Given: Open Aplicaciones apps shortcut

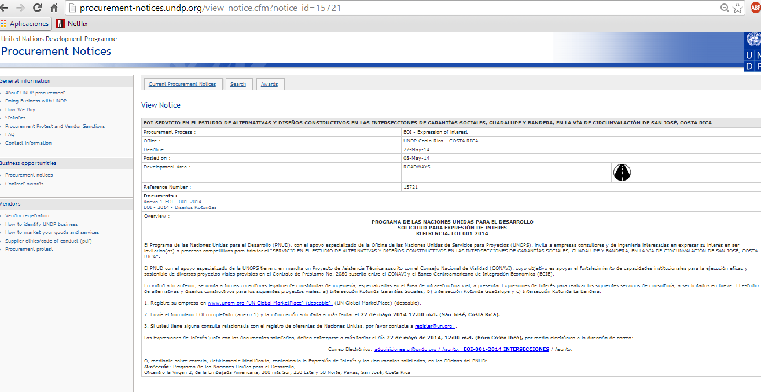Looking at the screenshot, I should [25, 24].
